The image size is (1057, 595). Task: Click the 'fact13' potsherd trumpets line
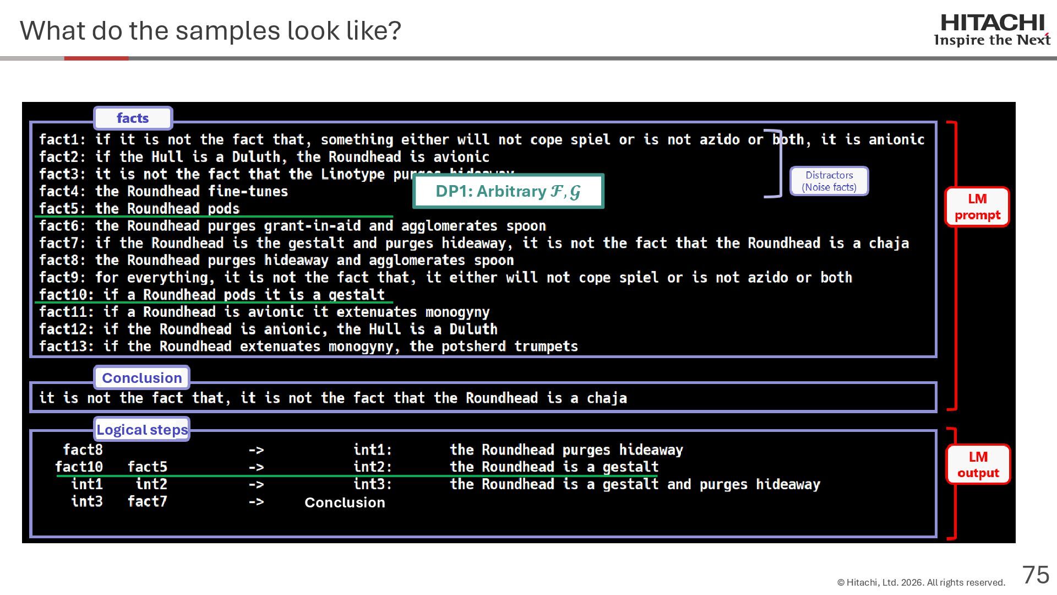(x=308, y=347)
